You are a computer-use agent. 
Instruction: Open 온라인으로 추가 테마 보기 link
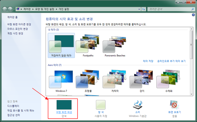point(171,61)
